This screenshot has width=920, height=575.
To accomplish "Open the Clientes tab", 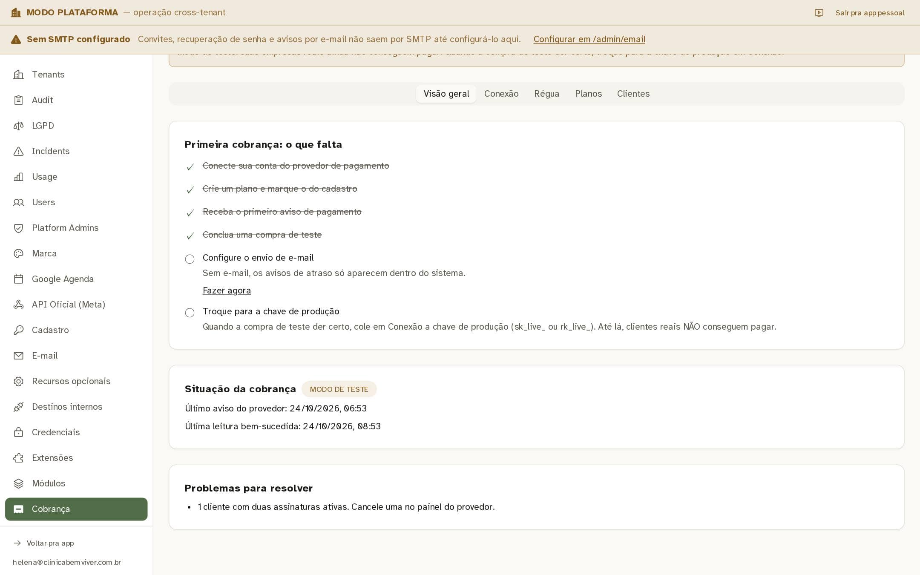I will [633, 94].
